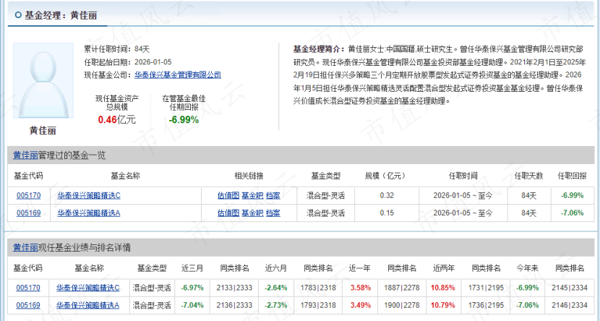Click 黄佳丽 name label under the avatar
Viewport: 600px width, 321px height.
(x=43, y=131)
